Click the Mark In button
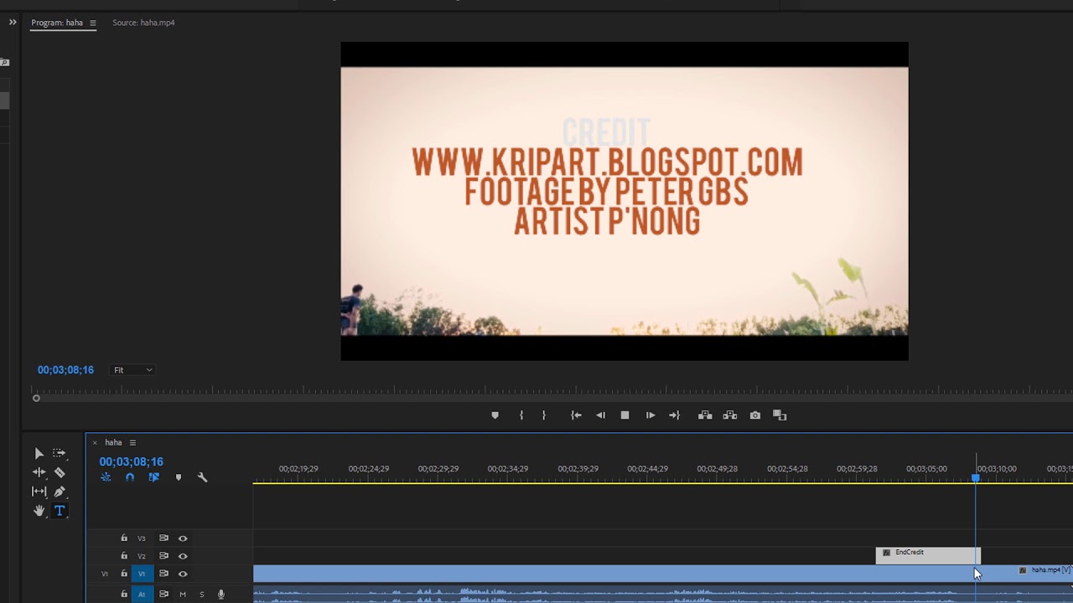1073x603 pixels. tap(521, 415)
